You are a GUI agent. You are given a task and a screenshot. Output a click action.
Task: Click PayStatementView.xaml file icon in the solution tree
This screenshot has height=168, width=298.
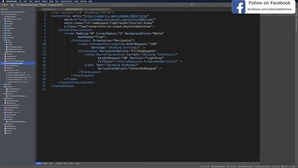[7, 49]
